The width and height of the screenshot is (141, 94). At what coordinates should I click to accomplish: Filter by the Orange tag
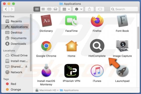point(15,89)
